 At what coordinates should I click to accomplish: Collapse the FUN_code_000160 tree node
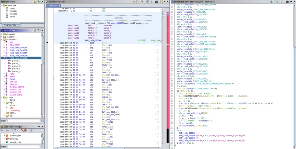click(4, 58)
